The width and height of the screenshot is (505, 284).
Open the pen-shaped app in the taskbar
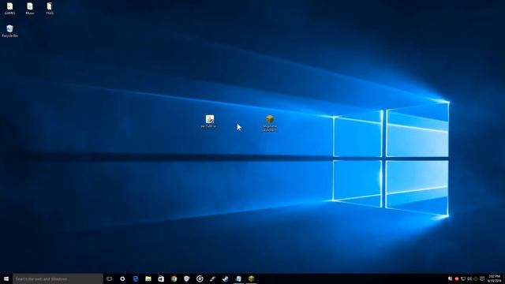coord(212,278)
